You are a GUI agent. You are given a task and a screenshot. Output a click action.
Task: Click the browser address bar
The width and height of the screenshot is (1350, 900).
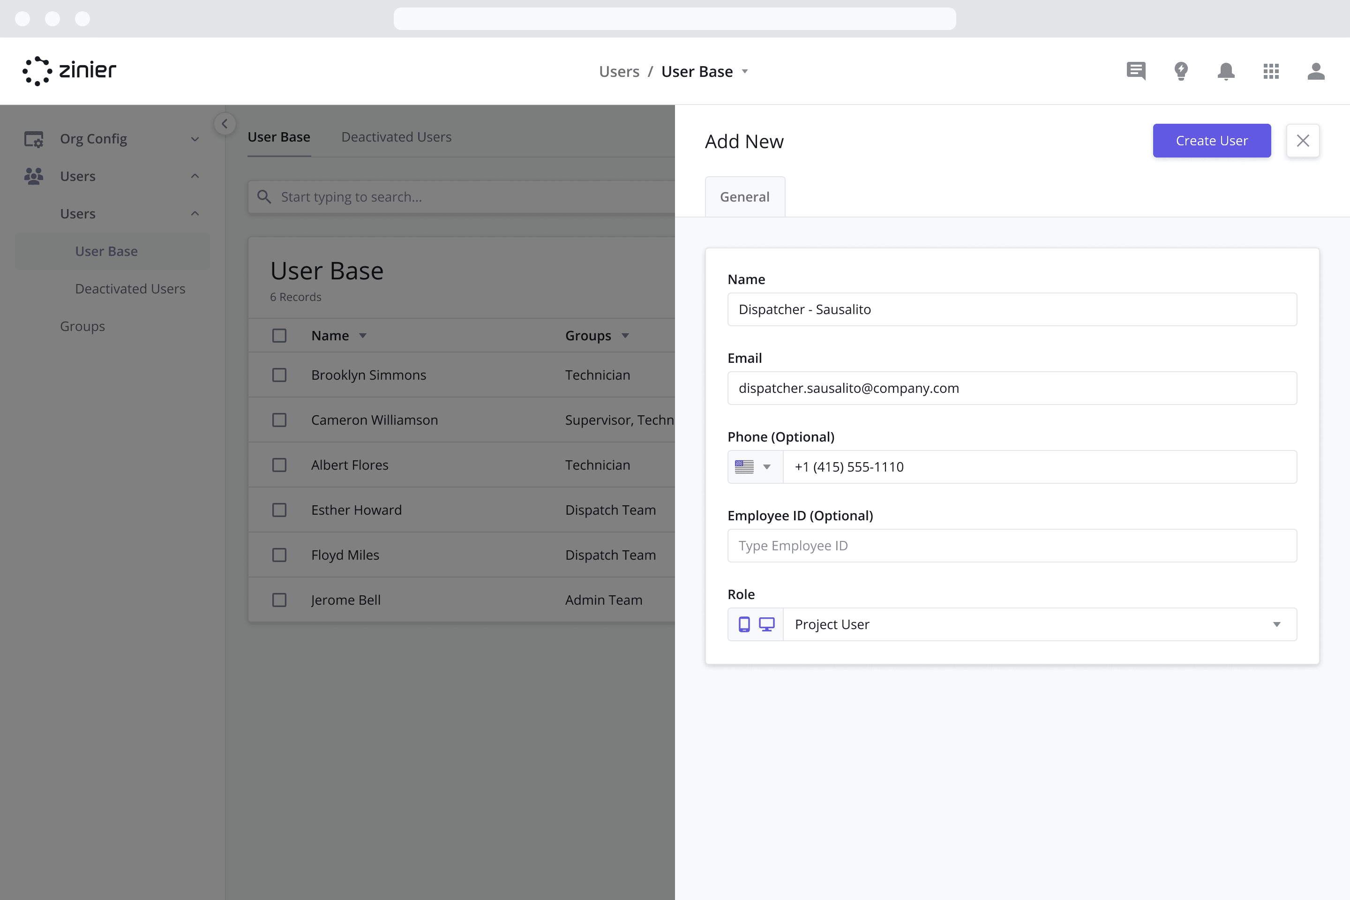675,18
